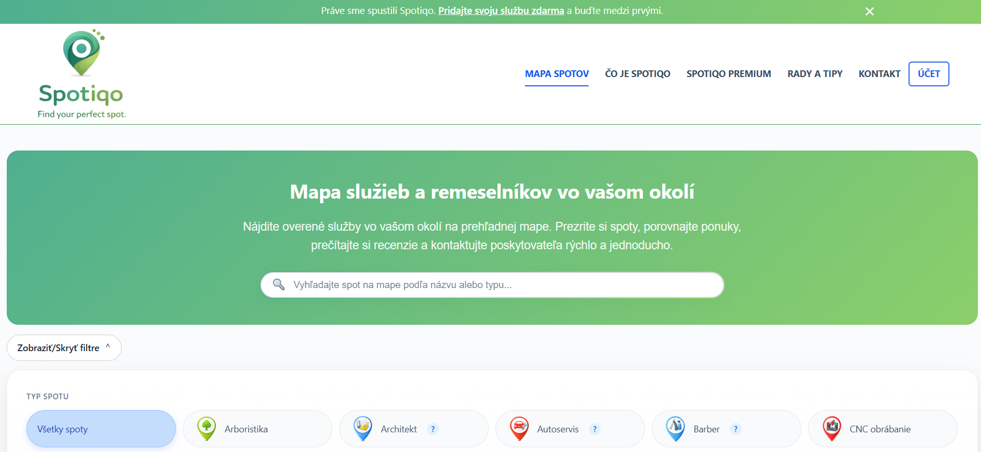
Task: Click the Mapa služieb a remeselníkov heading
Action: point(492,192)
